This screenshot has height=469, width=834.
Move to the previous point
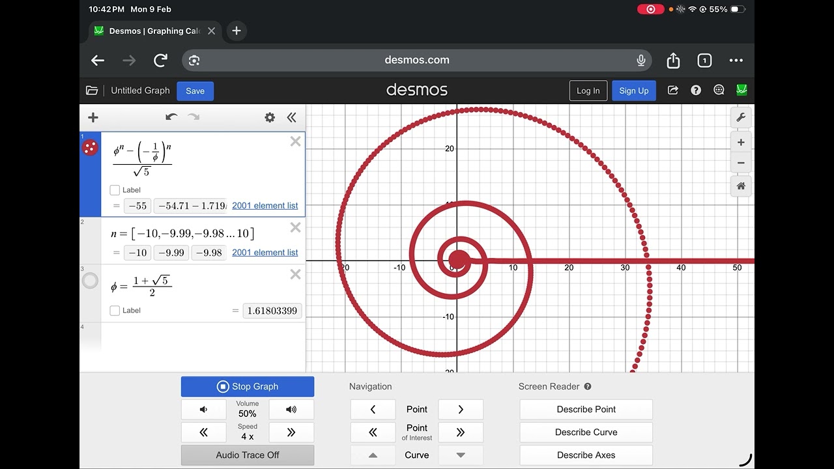[373, 410]
